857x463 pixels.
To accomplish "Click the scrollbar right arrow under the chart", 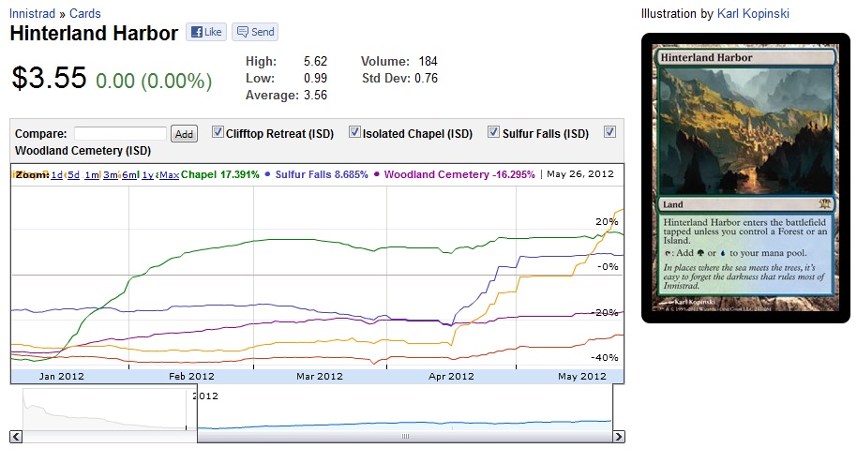I will (619, 437).
